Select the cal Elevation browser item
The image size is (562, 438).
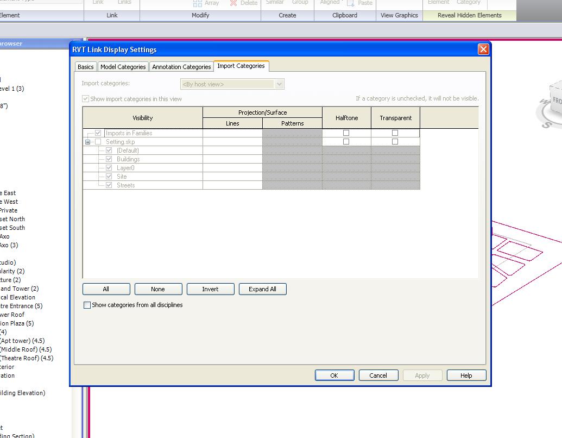tap(17, 297)
